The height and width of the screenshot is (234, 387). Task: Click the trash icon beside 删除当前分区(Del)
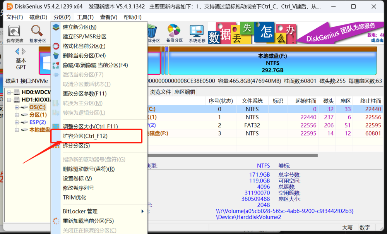(56, 56)
